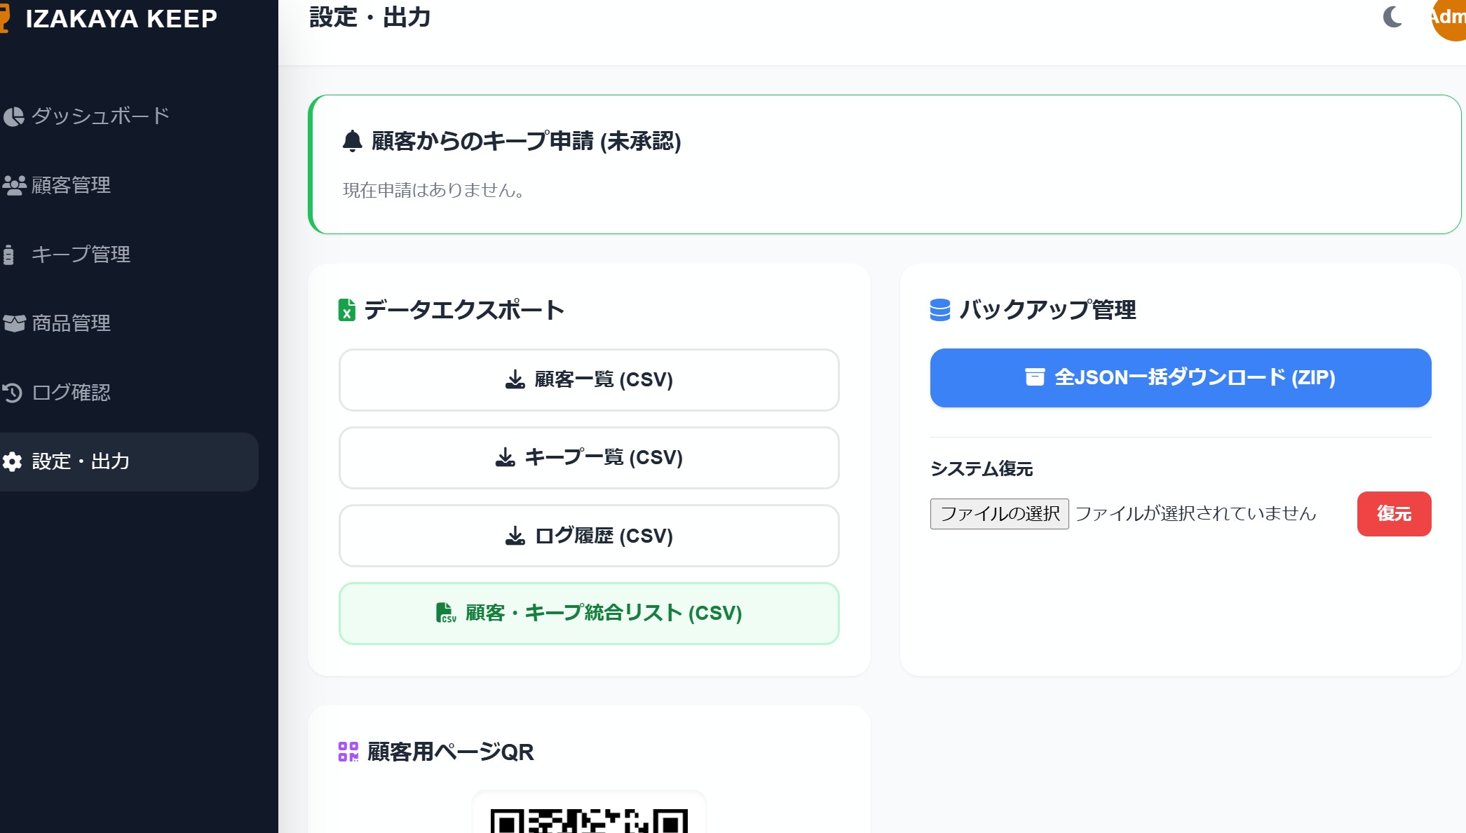Click the history icon next to ログ確認
The width and height of the screenshot is (1466, 833).
pyautogui.click(x=13, y=393)
